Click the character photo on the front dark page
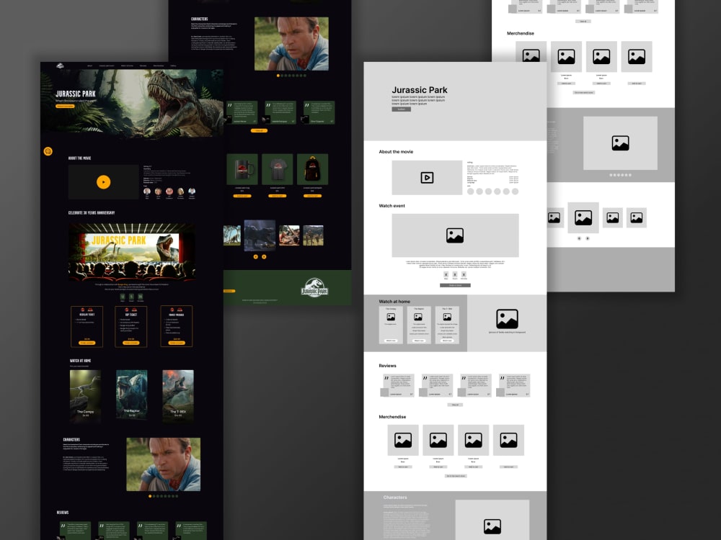 (163, 464)
